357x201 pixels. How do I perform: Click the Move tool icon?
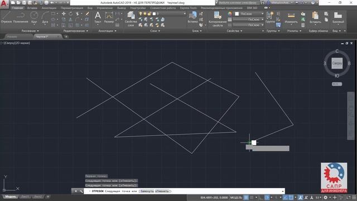[64, 14]
